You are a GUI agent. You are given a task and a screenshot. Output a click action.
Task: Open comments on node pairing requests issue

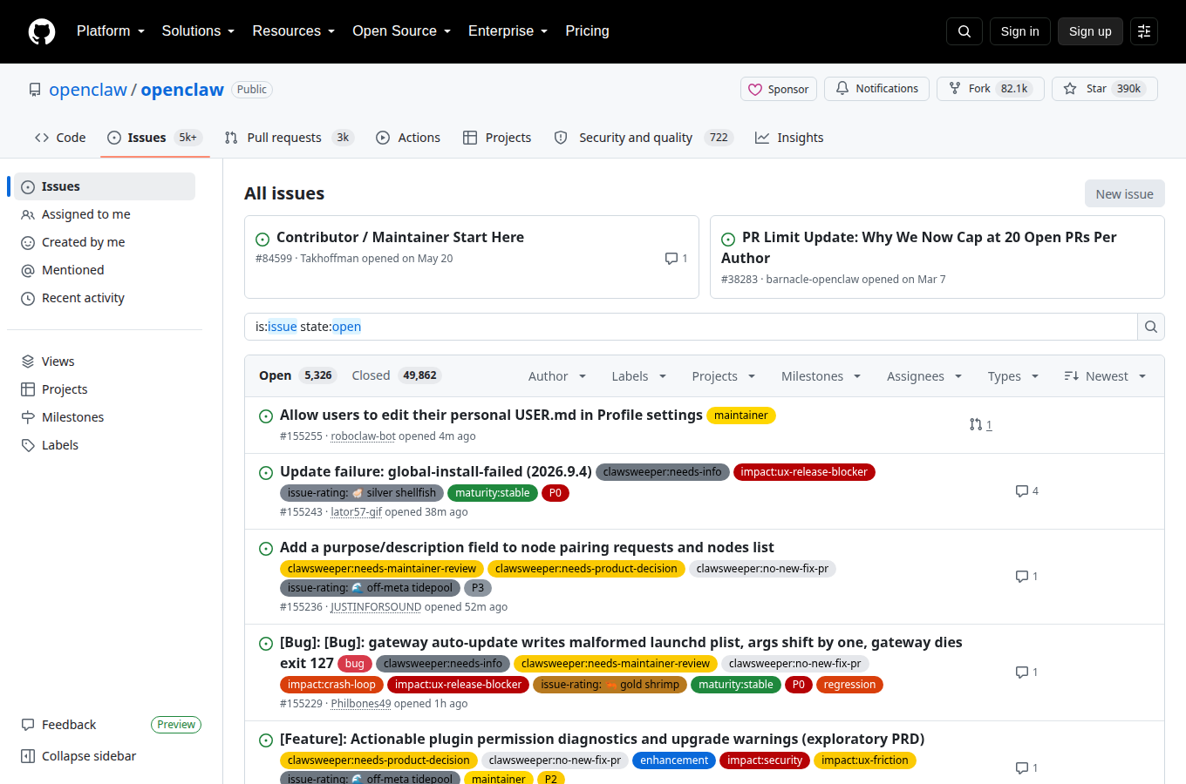point(1027,577)
